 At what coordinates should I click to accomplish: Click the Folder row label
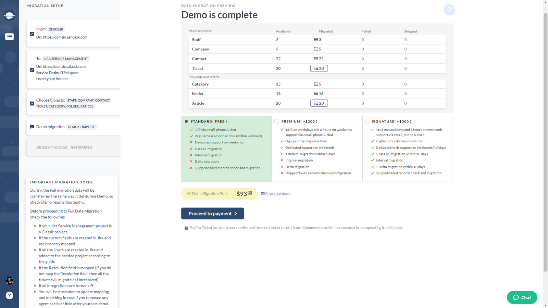(x=198, y=94)
